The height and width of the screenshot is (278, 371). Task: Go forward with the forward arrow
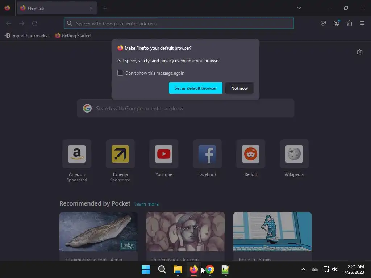pyautogui.click(x=22, y=24)
